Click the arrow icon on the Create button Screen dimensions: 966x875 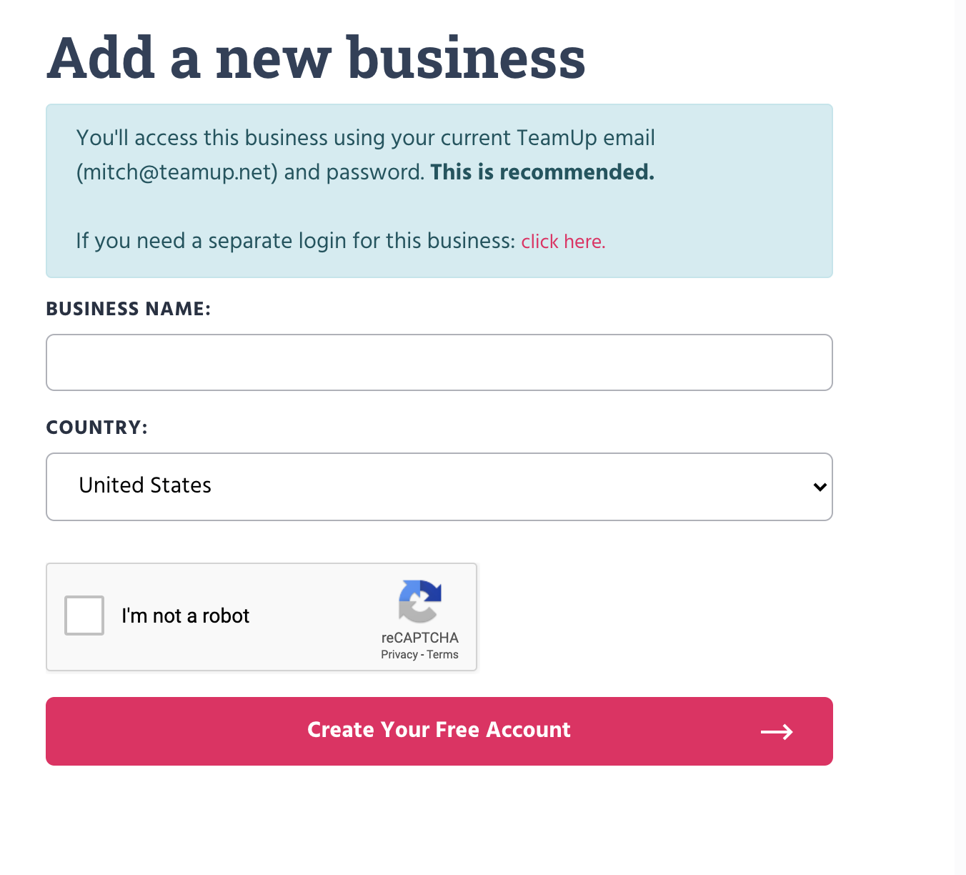click(x=777, y=731)
